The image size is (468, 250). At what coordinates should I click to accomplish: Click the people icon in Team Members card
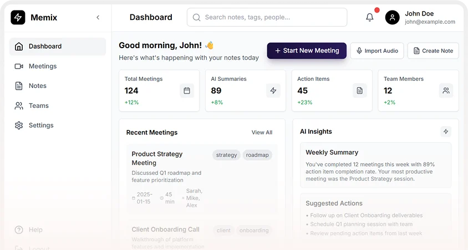coord(446,91)
